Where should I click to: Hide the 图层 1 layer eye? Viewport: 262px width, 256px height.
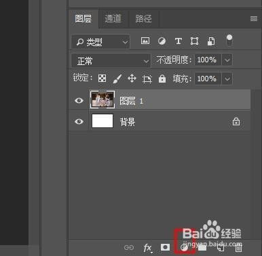point(79,100)
